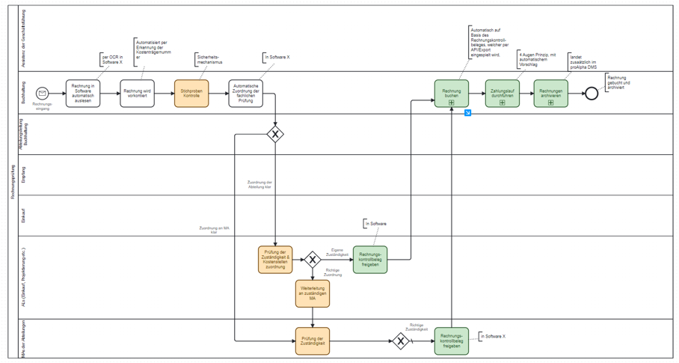Image resolution: width=679 pixels, height=363 pixels.
Task: Click the exclusive gateway in Abteilungsleitung Buchhaltung lane
Action: coord(275,135)
